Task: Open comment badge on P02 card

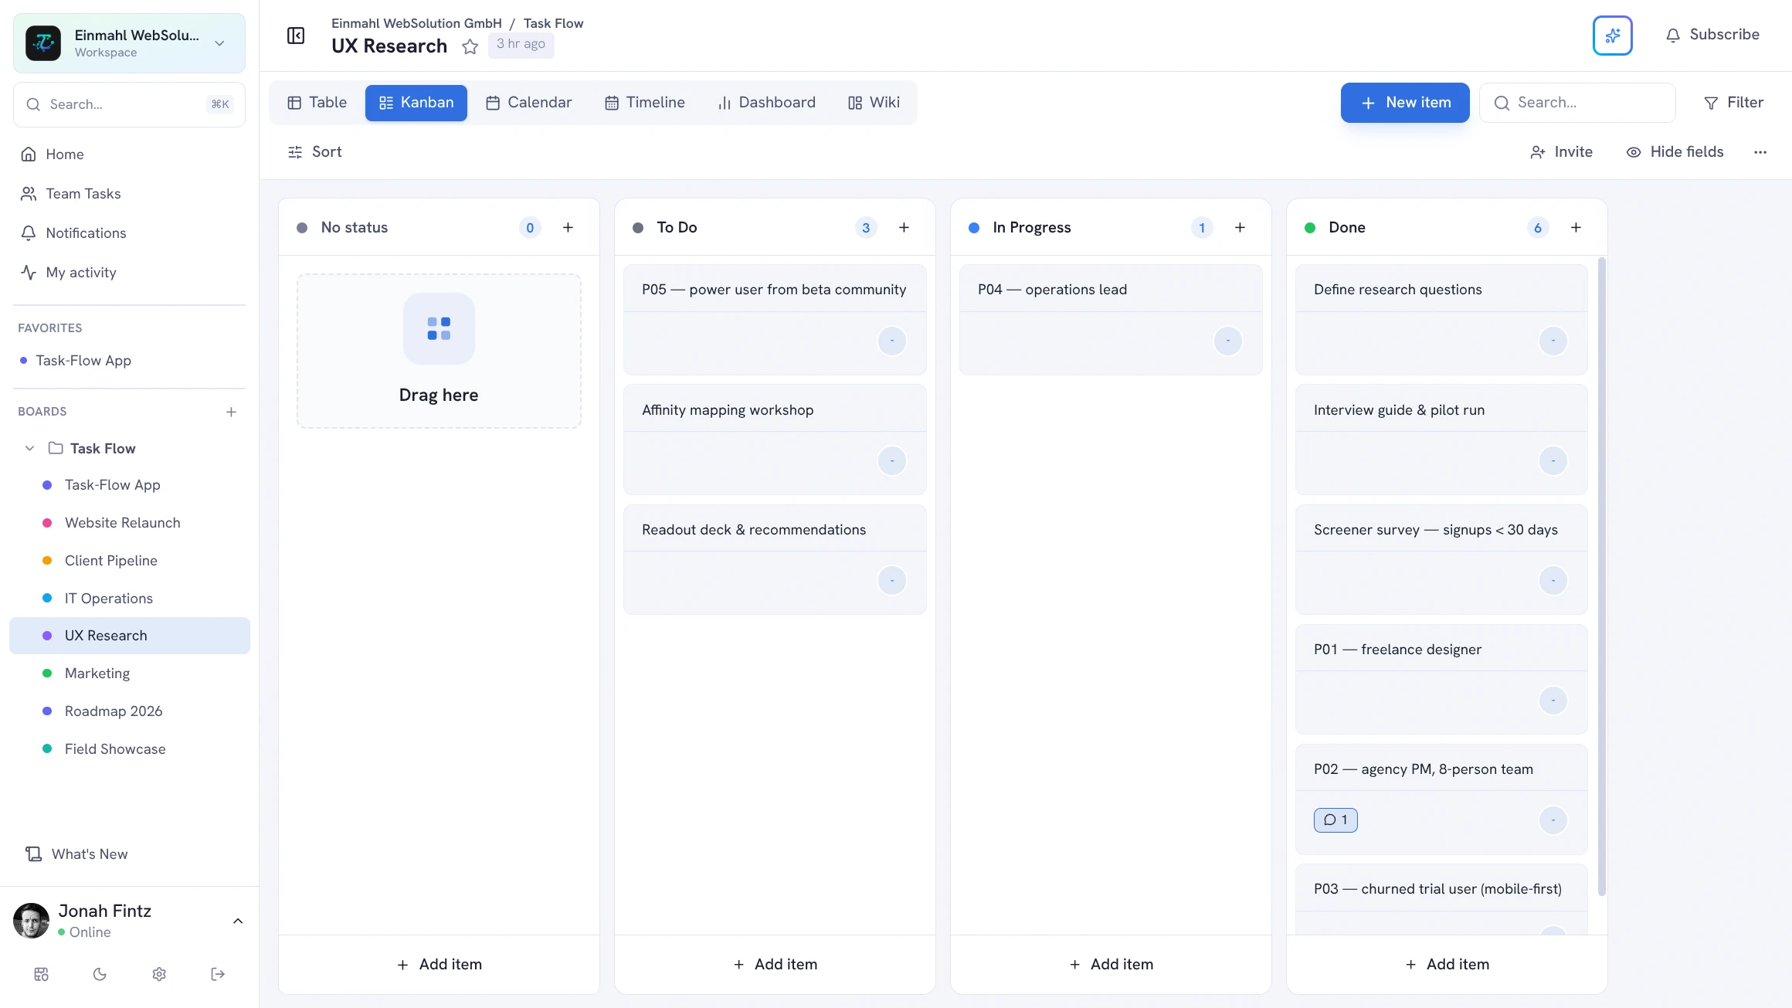Action: point(1336,820)
